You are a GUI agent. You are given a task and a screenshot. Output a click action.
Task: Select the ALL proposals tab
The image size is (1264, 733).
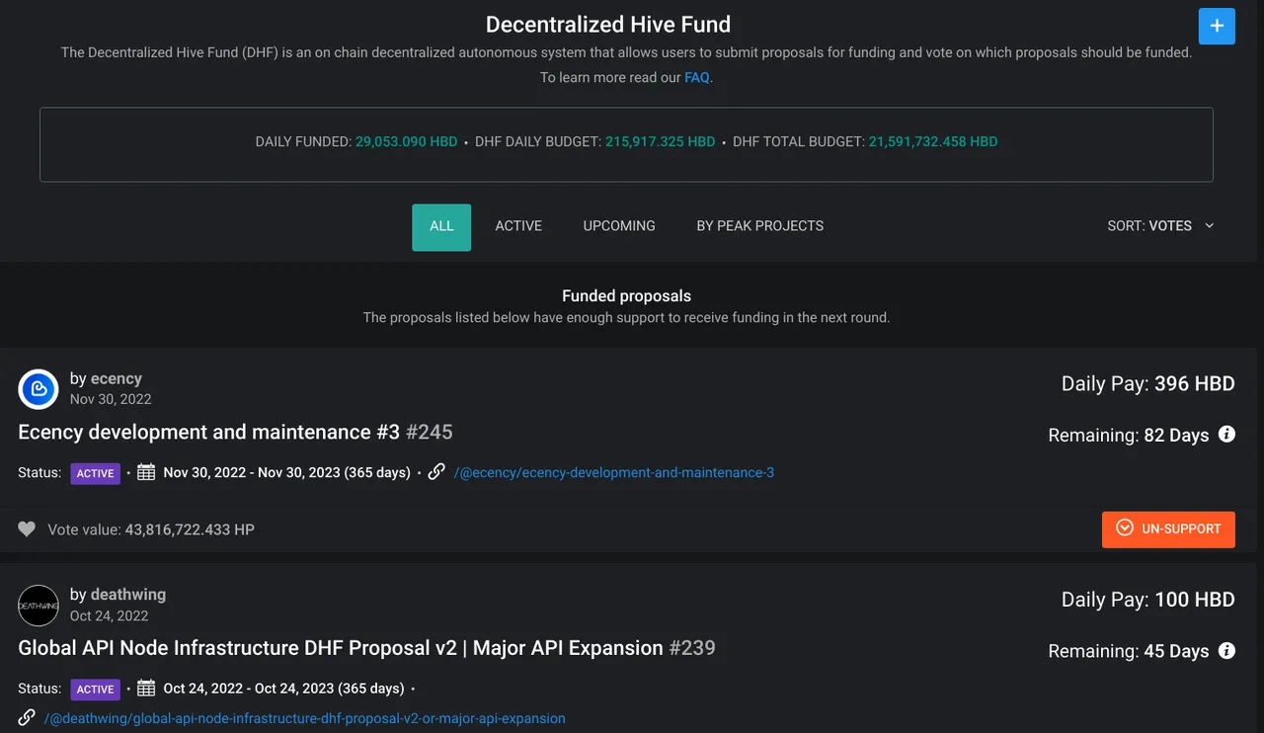[x=441, y=226]
